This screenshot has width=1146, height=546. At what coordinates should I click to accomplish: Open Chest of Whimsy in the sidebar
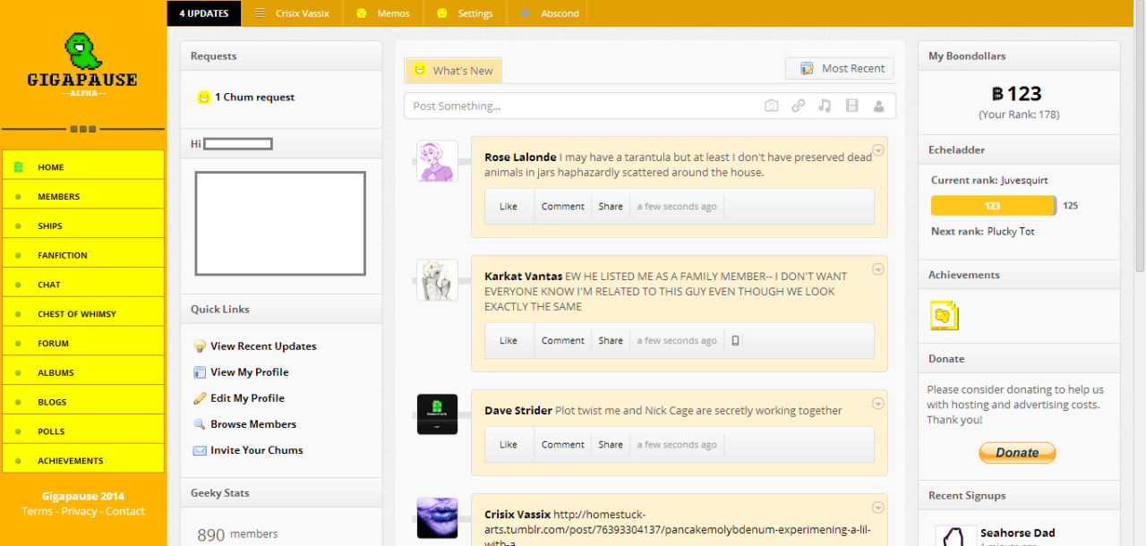(x=83, y=313)
